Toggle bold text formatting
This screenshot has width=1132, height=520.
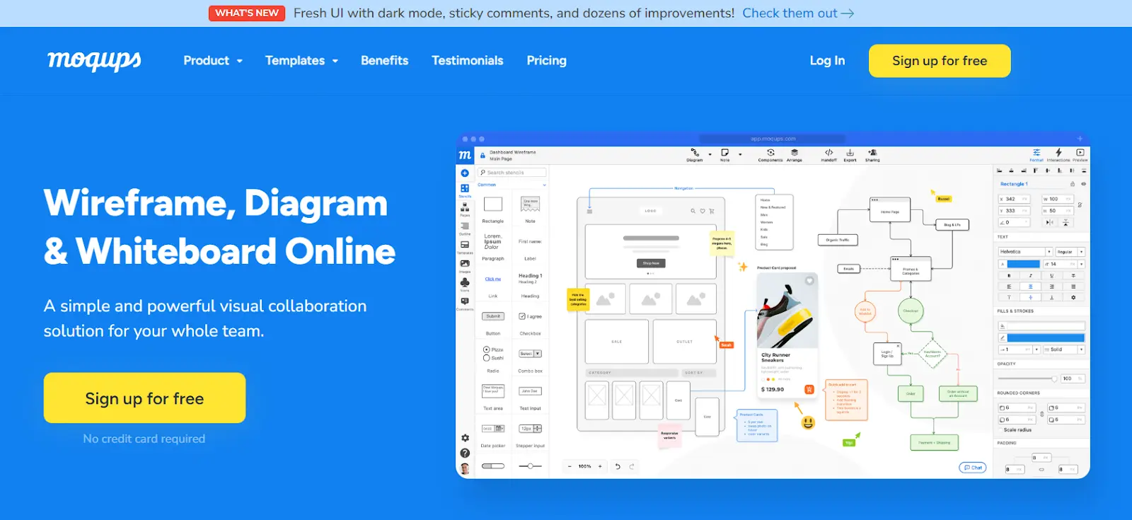click(x=1009, y=276)
